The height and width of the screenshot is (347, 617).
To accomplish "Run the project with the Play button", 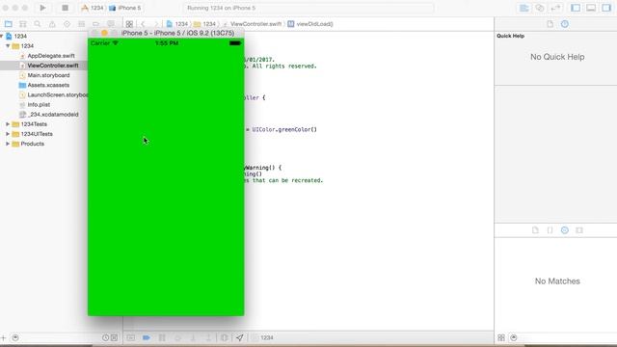I will click(x=42, y=8).
